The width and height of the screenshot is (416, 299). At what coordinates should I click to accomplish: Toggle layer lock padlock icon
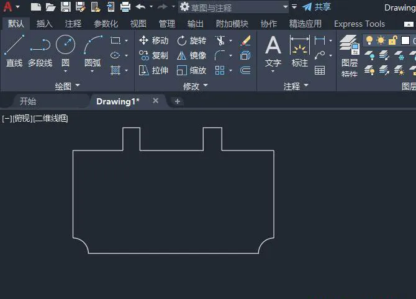(x=392, y=40)
